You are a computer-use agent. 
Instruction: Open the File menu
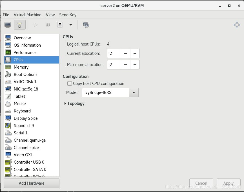[6, 15]
